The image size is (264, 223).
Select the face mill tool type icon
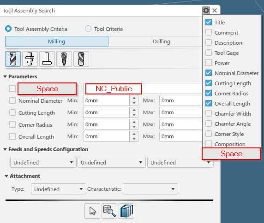point(30,59)
